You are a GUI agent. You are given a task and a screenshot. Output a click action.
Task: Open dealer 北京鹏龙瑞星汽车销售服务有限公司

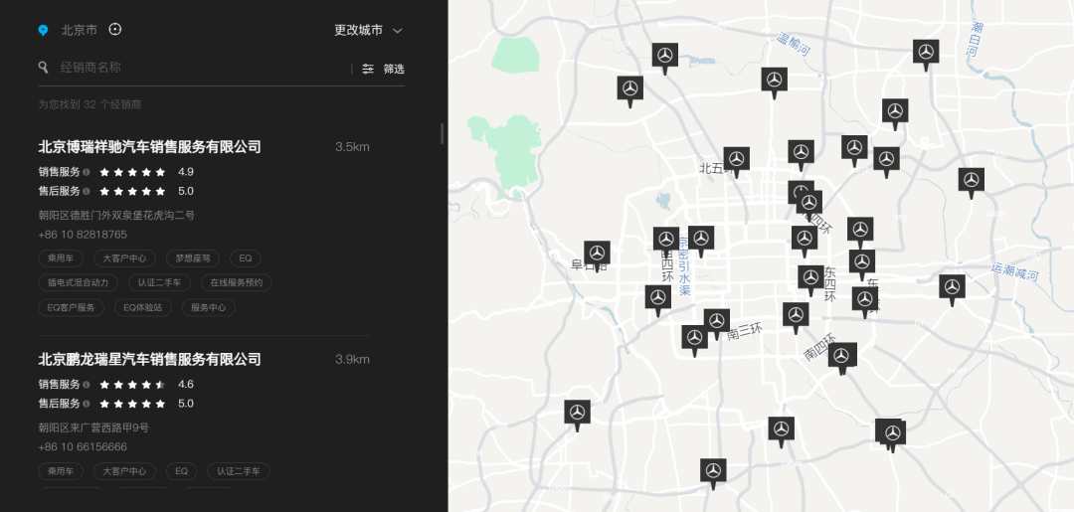click(149, 359)
